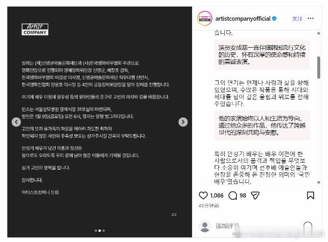Select the middle active carousel dot

coord(100,231)
